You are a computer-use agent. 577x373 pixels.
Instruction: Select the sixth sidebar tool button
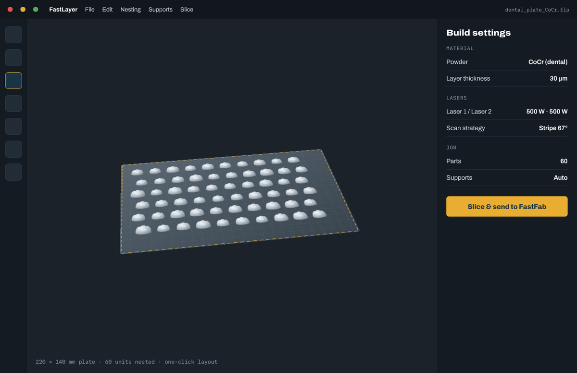point(13,149)
